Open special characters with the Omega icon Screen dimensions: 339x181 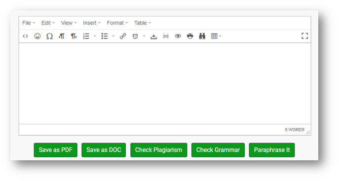click(x=49, y=36)
